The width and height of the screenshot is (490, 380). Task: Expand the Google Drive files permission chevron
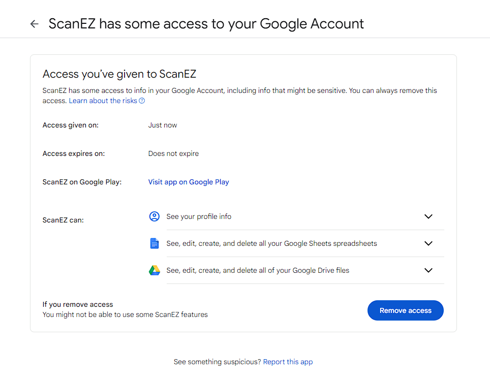pyautogui.click(x=428, y=270)
